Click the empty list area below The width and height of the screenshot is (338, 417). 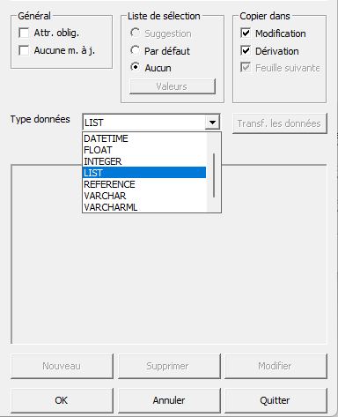(169, 278)
